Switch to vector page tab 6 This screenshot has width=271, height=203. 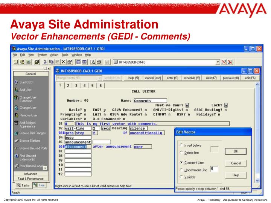pos(100,86)
